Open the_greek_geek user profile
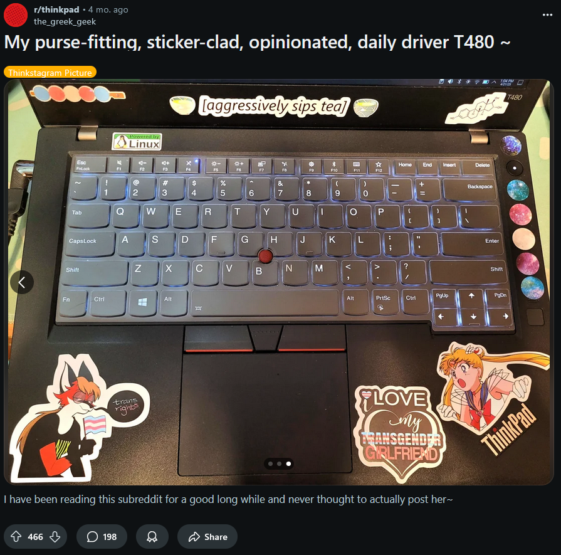 (x=65, y=21)
